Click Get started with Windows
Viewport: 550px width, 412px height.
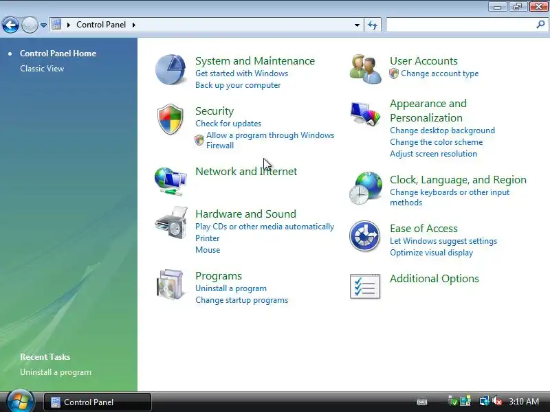click(242, 73)
